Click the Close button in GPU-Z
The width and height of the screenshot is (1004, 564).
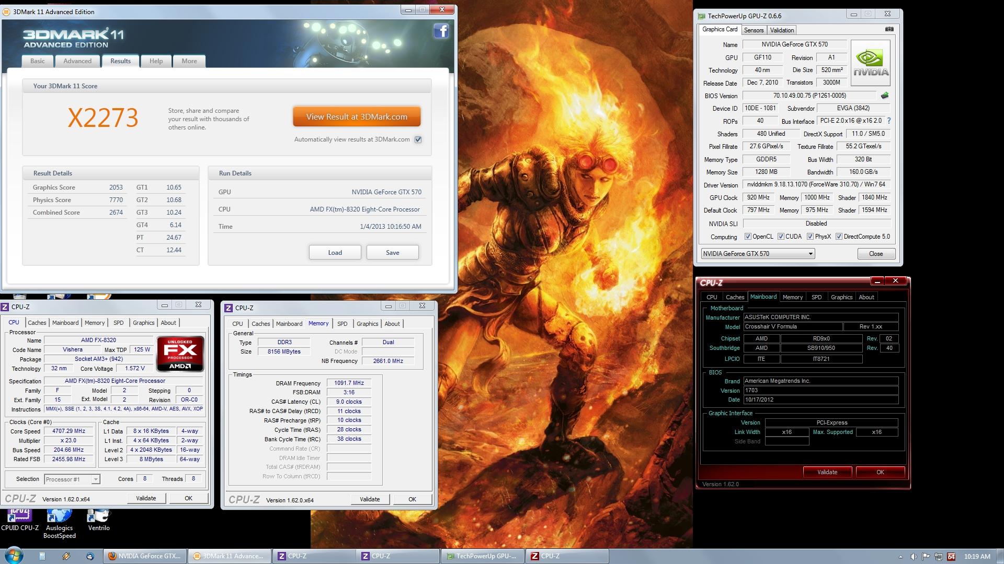(876, 254)
